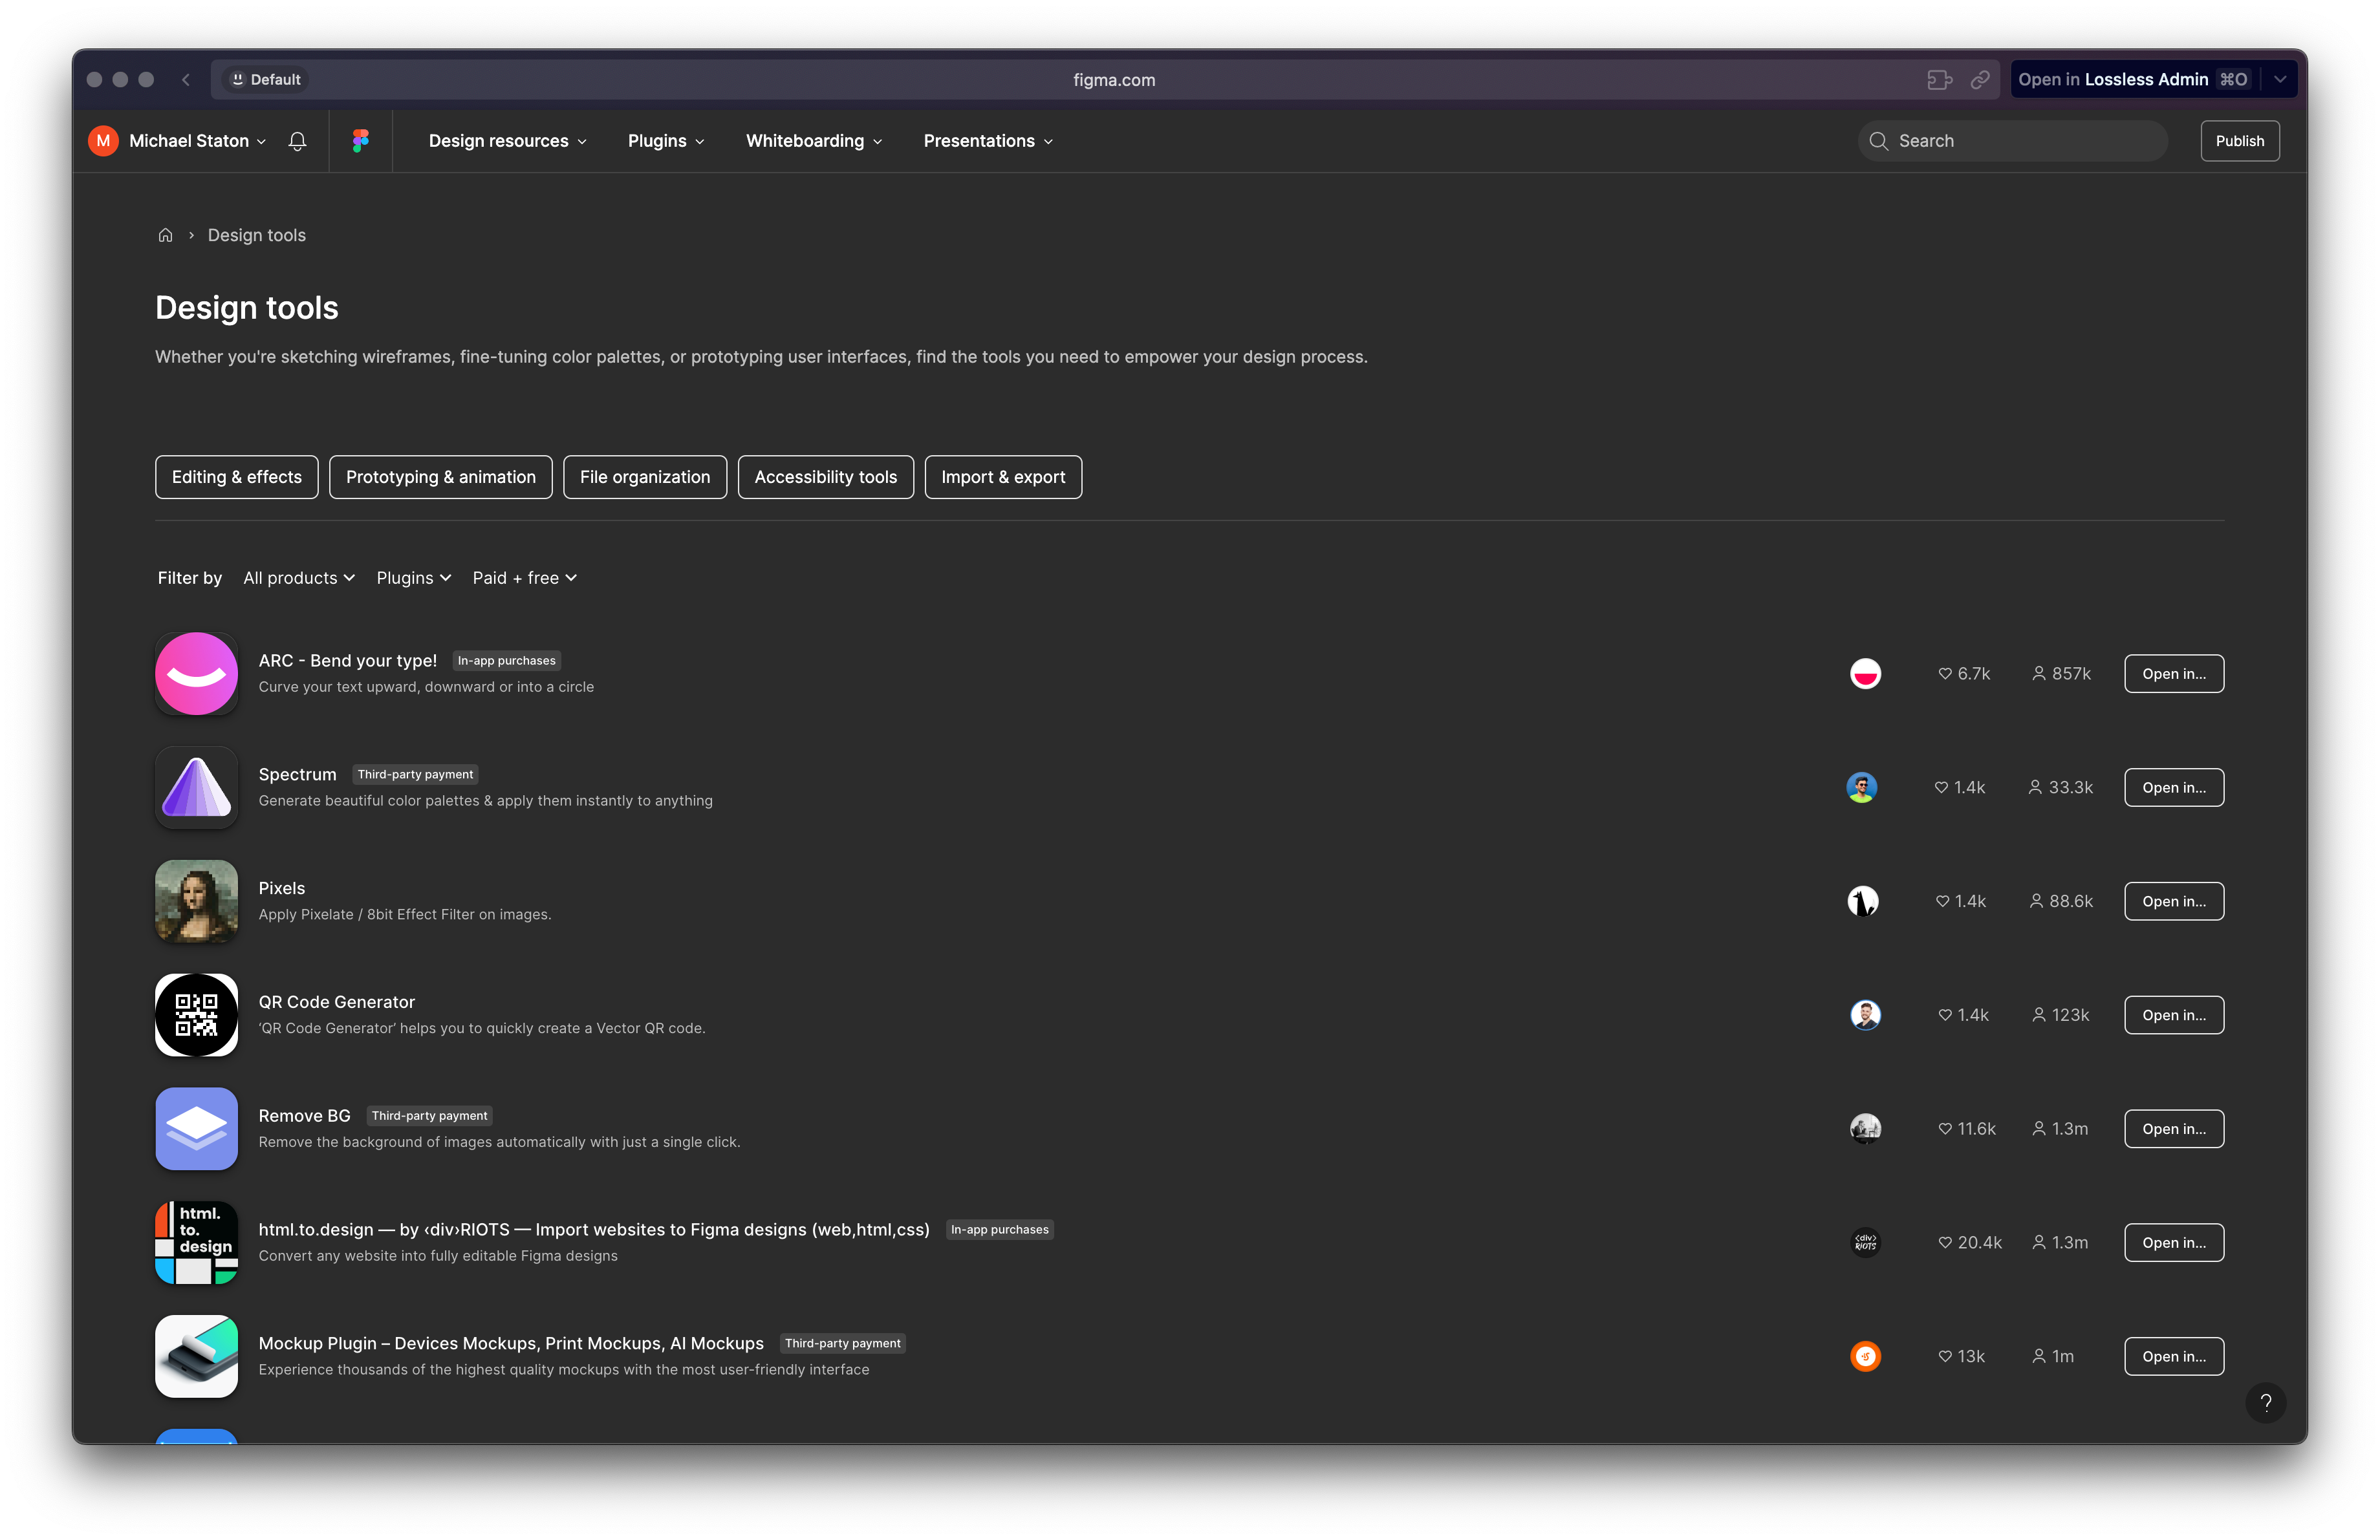The height and width of the screenshot is (1540, 2380).
Task: Click the QR Code Generator plugin icon
Action: [x=197, y=1015]
